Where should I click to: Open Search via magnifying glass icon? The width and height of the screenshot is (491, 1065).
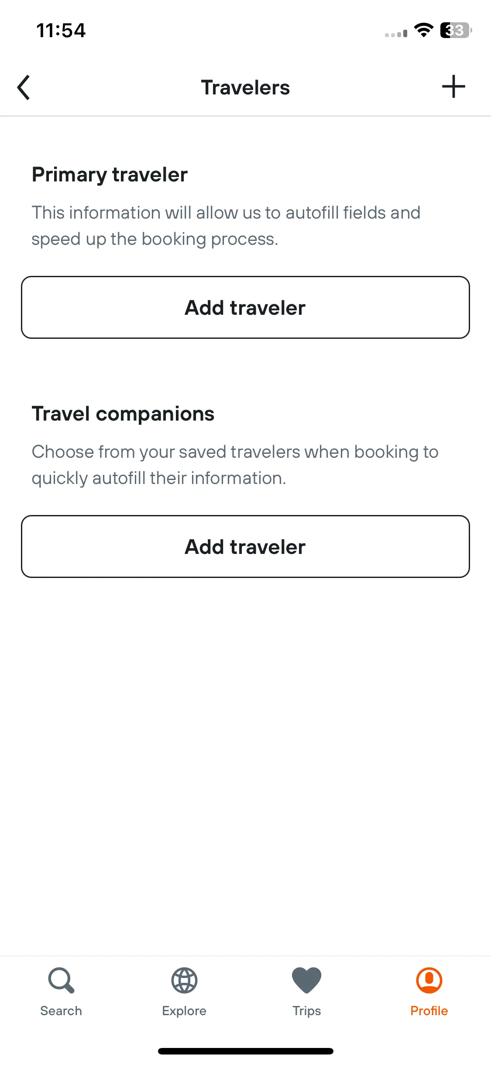tap(61, 980)
